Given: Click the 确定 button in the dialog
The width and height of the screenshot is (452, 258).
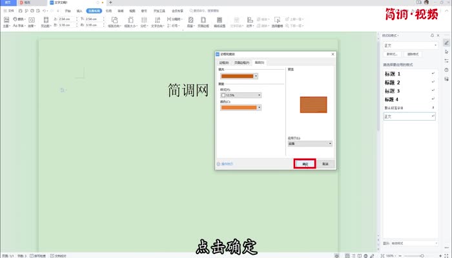Looking at the screenshot, I should coord(304,164).
